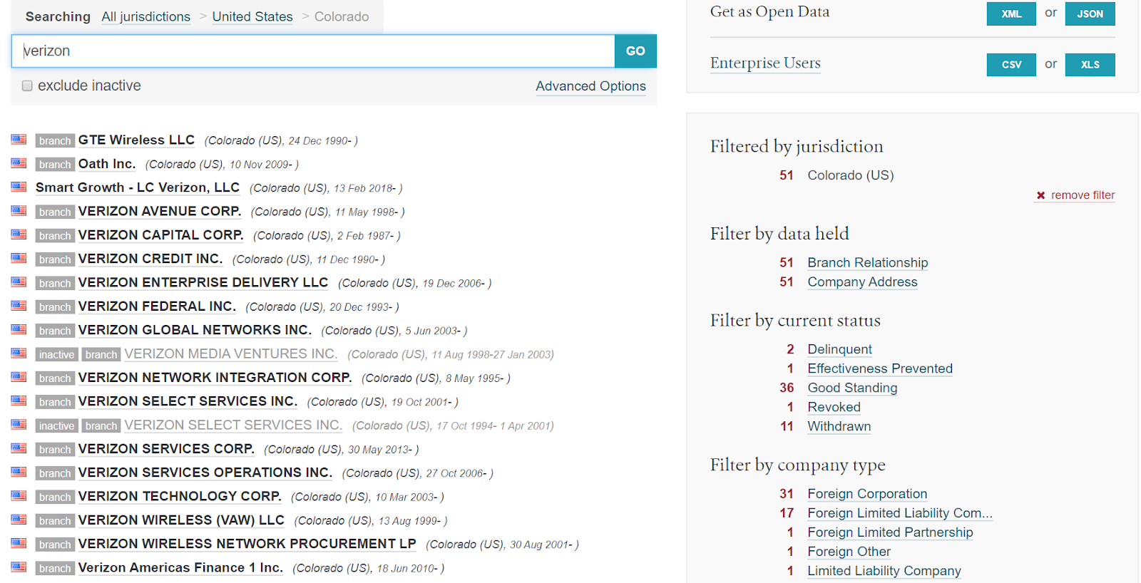1141x583 pixels.
Task: Open Smart Growth - LC Verizon, LLC
Action: 138,187
